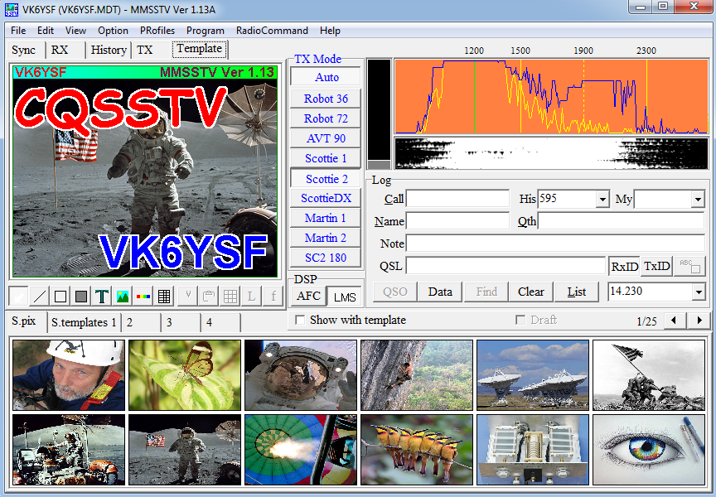Select the text T tool
The image size is (716, 497).
102,297
